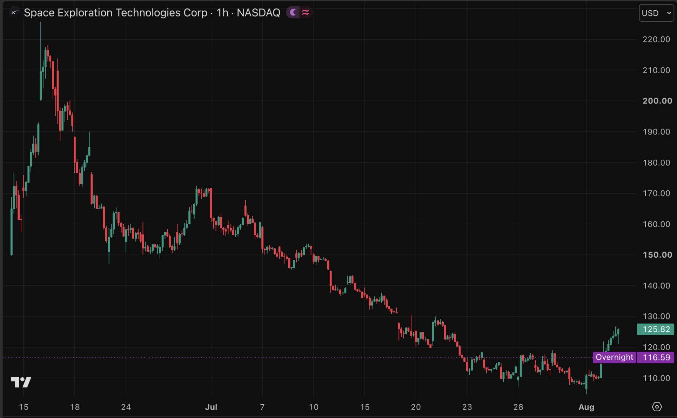
Task: Open the USD currency dropdown
Action: tap(656, 13)
